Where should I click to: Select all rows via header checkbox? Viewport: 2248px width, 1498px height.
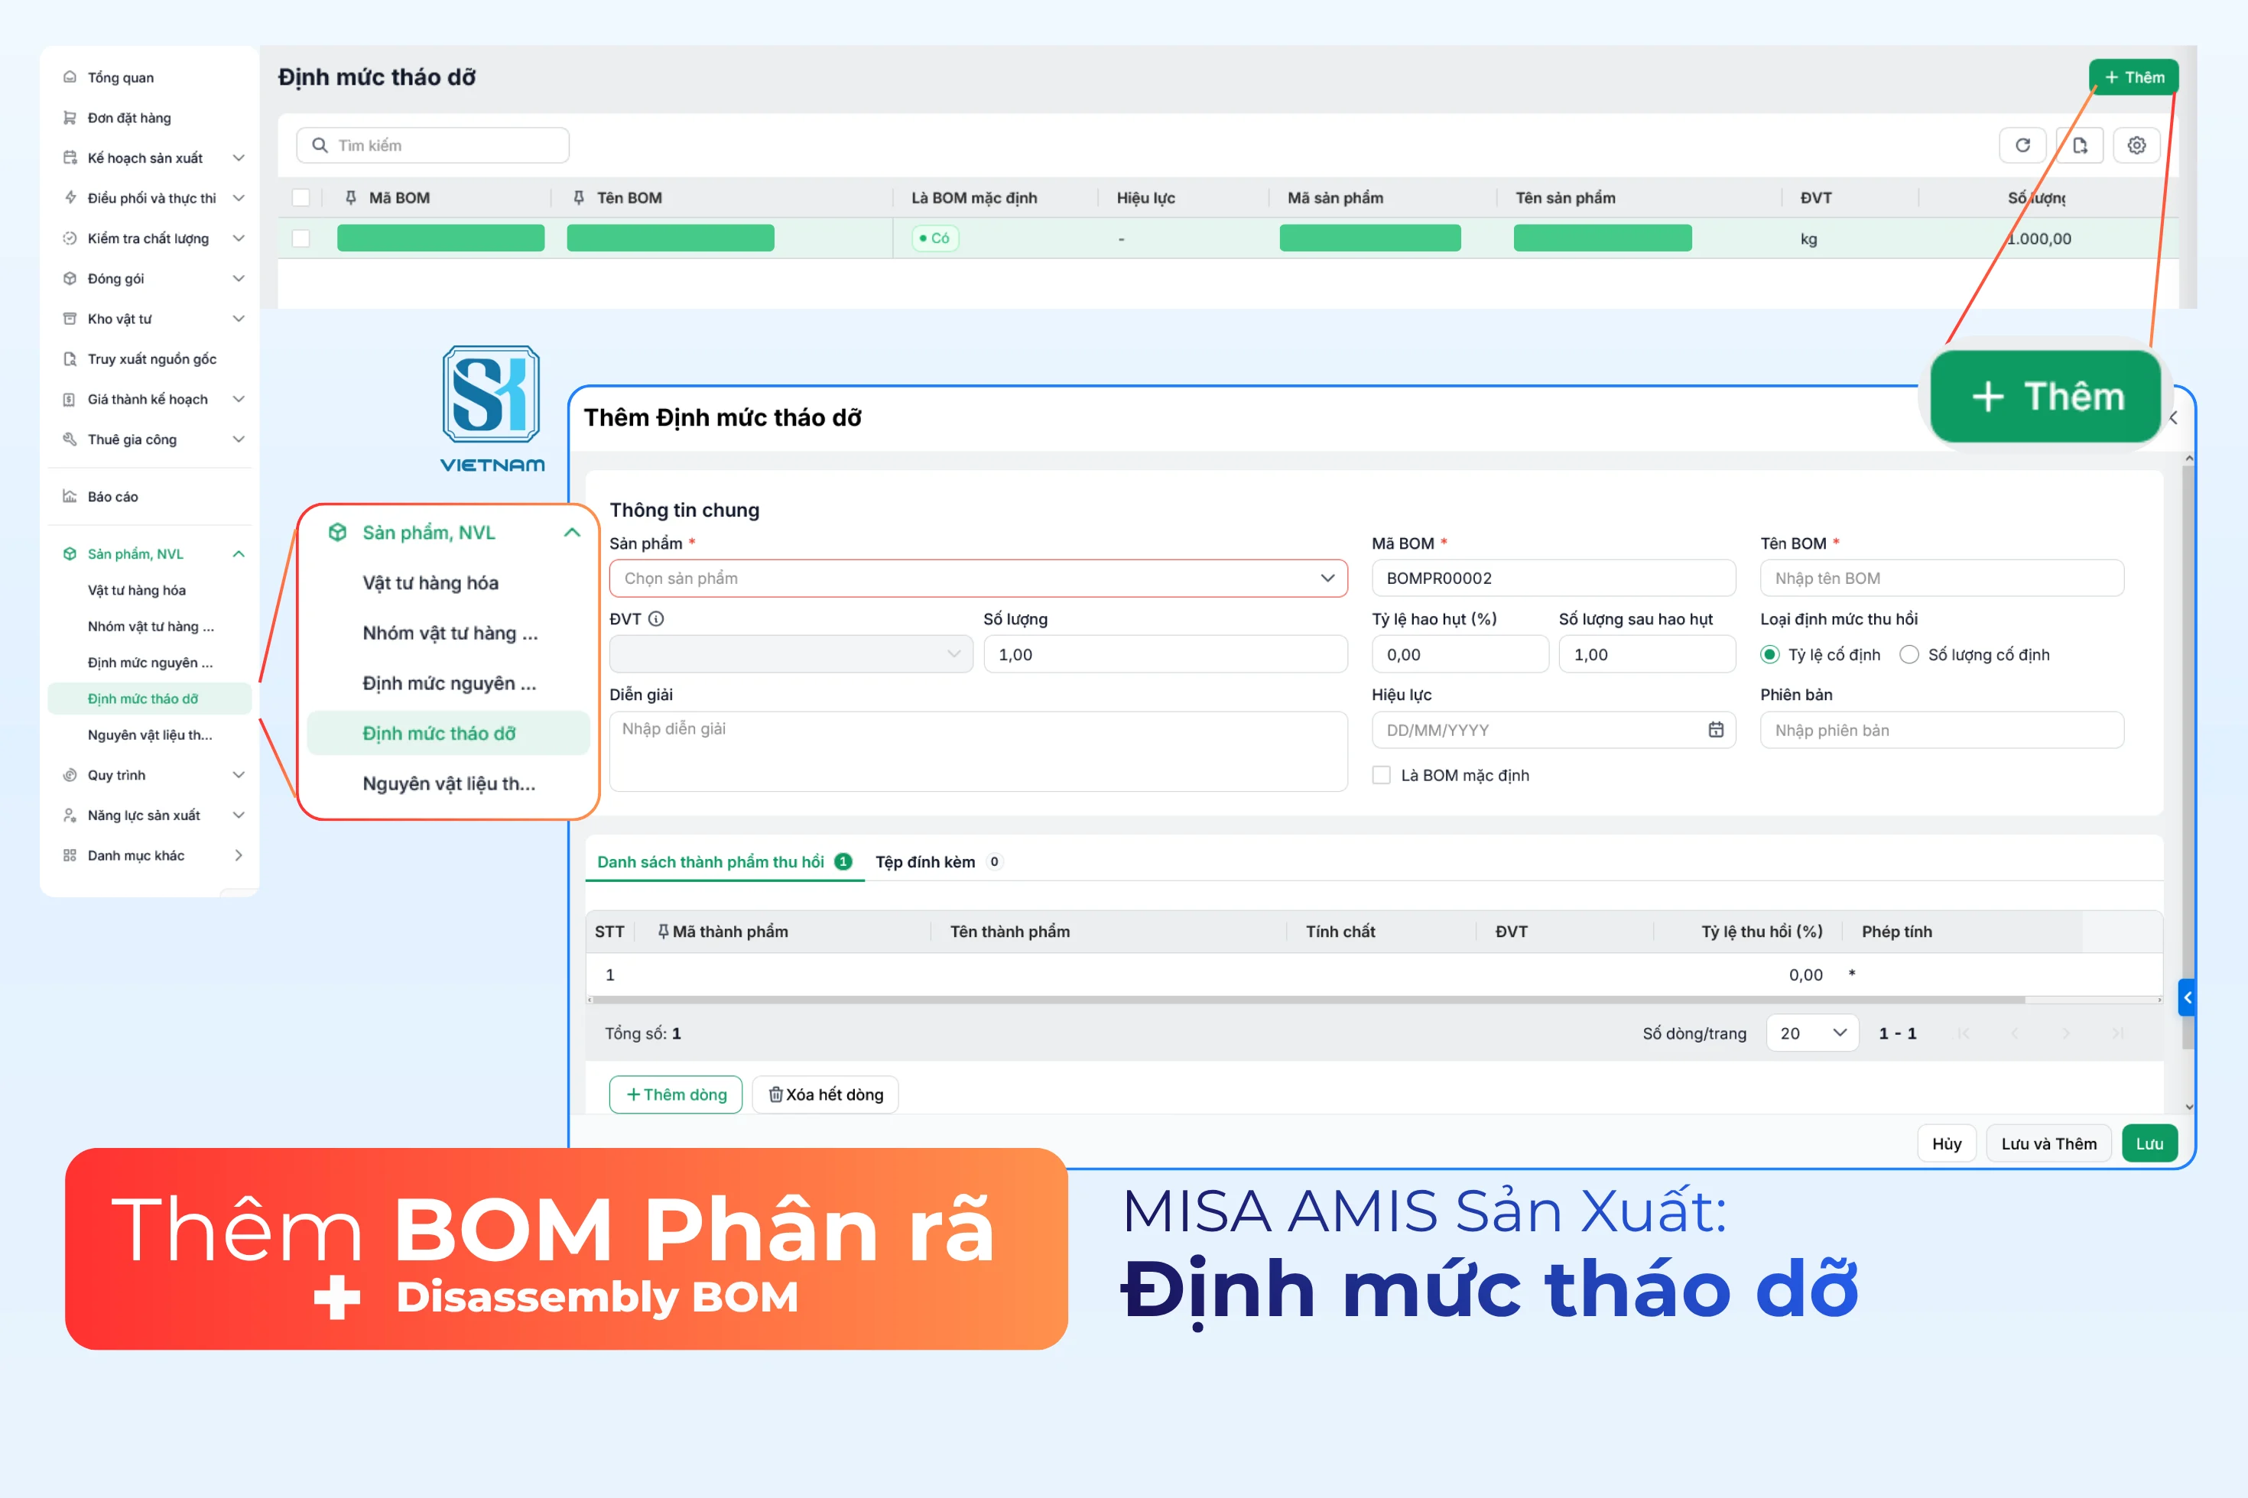[x=301, y=198]
